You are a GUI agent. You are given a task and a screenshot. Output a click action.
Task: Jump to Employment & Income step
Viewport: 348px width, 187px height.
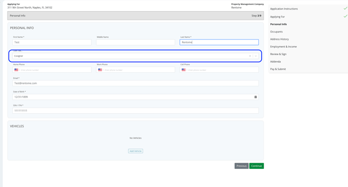pos(283,46)
